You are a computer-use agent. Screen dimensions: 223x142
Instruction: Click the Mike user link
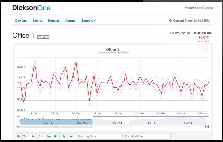tap(200, 8)
